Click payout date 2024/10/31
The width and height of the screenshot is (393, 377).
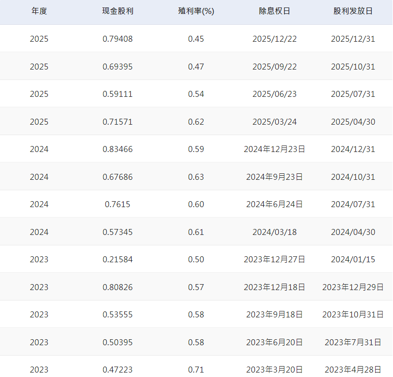tap(353, 177)
